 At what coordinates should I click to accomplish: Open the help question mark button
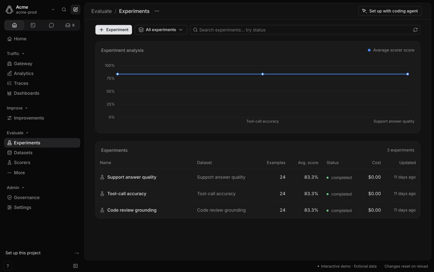pyautogui.click(x=7, y=266)
